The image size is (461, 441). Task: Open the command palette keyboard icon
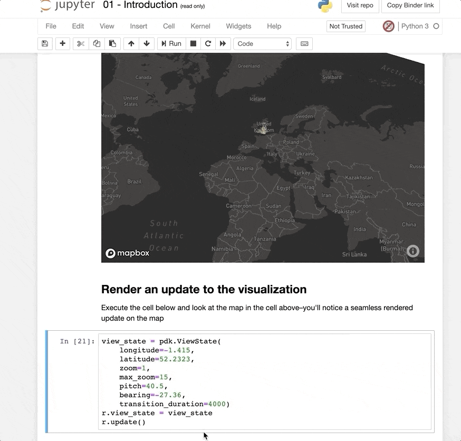click(x=304, y=44)
